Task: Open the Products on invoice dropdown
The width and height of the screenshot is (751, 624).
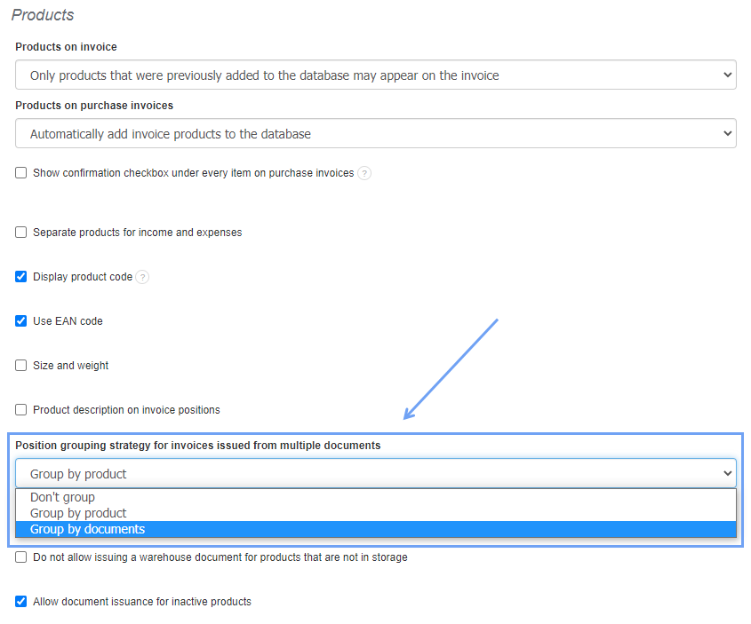Action: coord(373,75)
